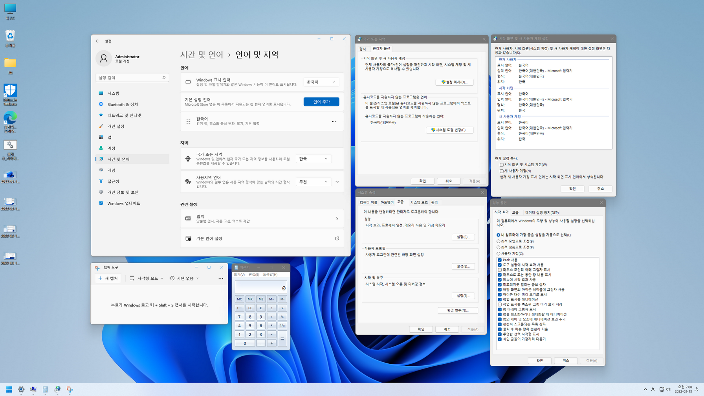Click into the 설정 검색 search field
The width and height of the screenshot is (704, 396).
[132, 78]
